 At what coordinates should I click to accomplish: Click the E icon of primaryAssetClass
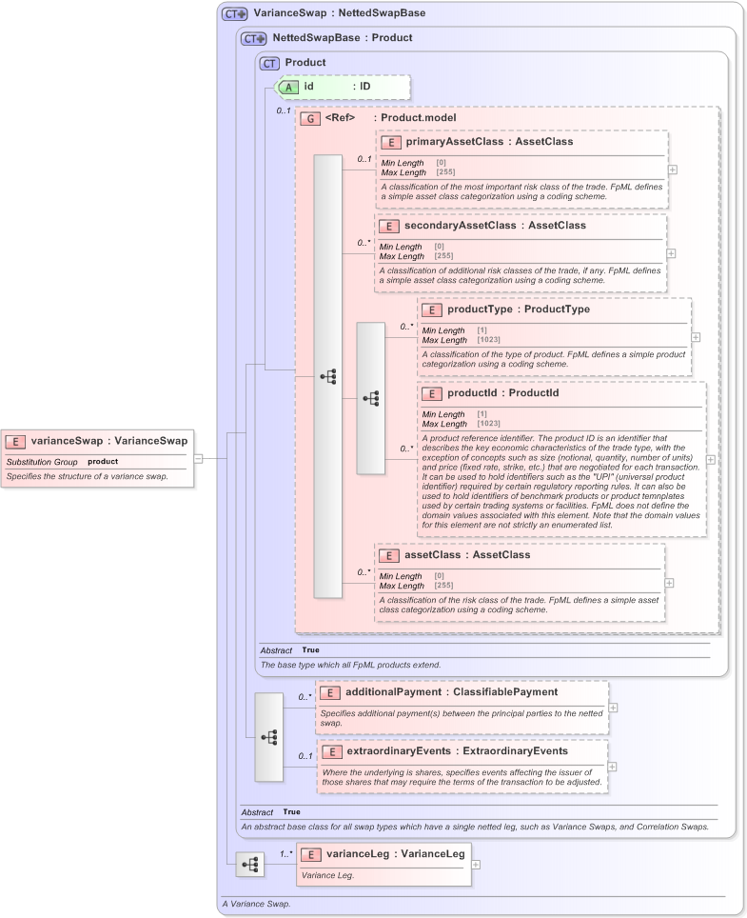391,142
